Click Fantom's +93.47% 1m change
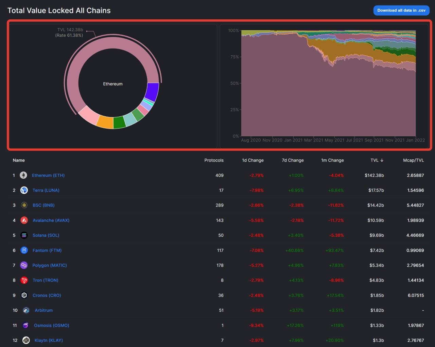 pyautogui.click(x=335, y=250)
